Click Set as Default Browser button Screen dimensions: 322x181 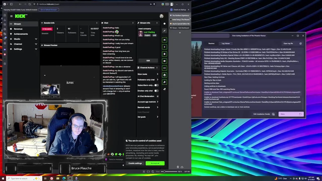pos(49,10)
